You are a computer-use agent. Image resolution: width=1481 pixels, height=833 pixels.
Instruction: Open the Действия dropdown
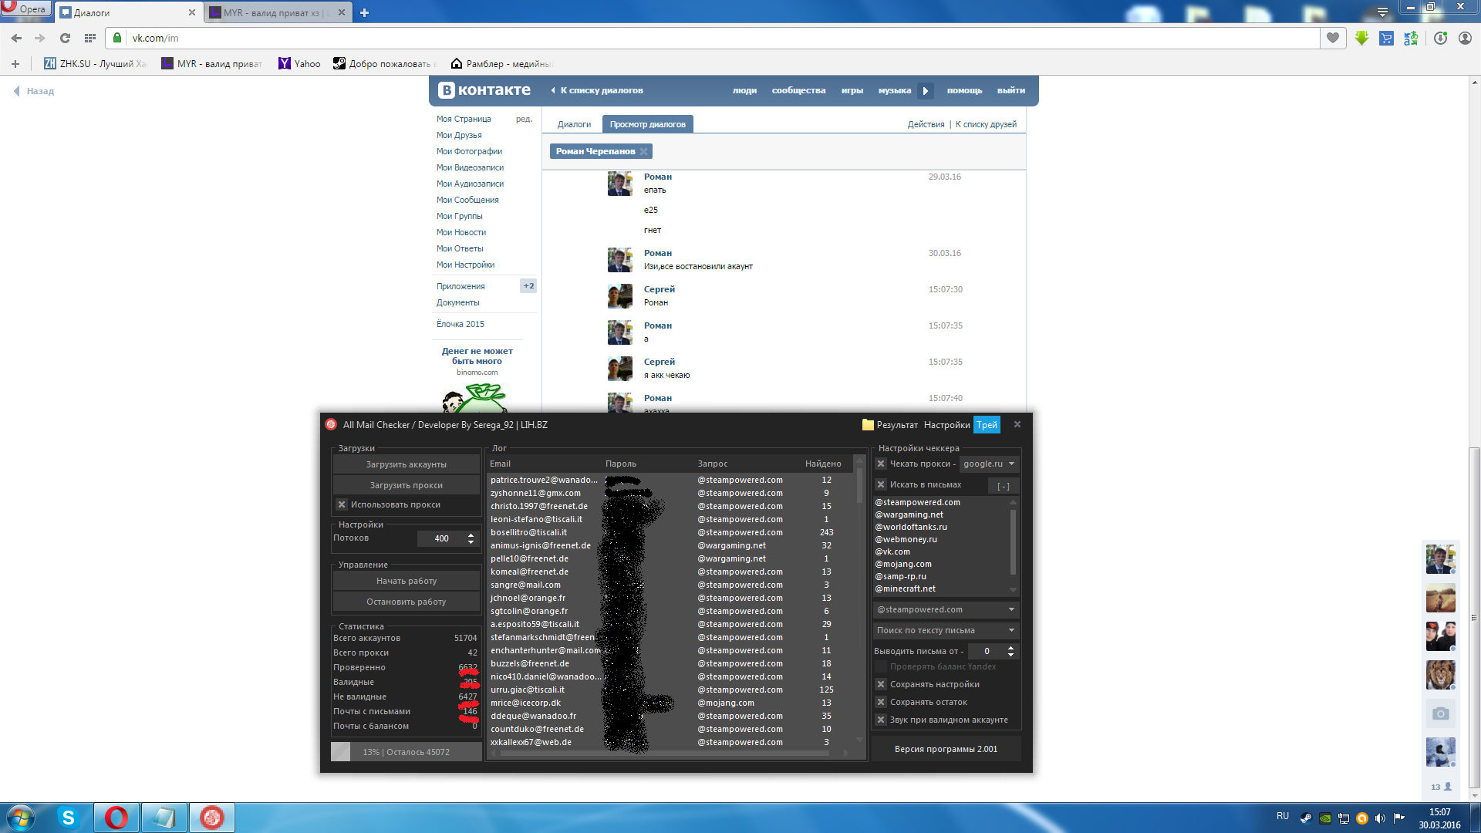click(926, 124)
